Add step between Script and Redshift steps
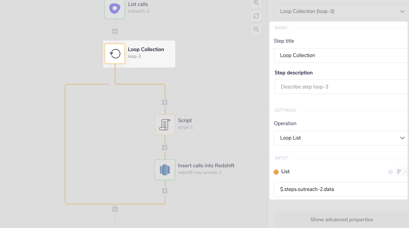The height and width of the screenshot is (228, 409). pos(165,148)
